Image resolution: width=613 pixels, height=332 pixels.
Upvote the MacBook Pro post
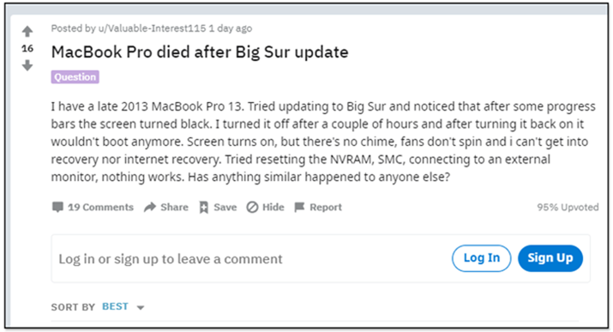coord(27,31)
